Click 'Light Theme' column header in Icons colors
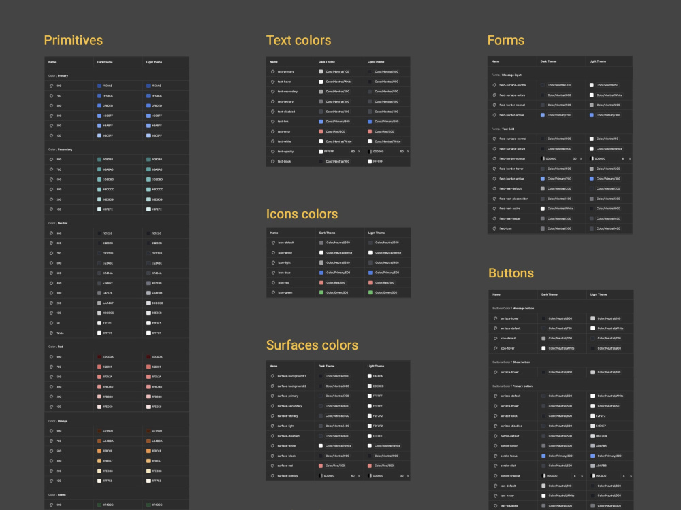 pyautogui.click(x=377, y=233)
